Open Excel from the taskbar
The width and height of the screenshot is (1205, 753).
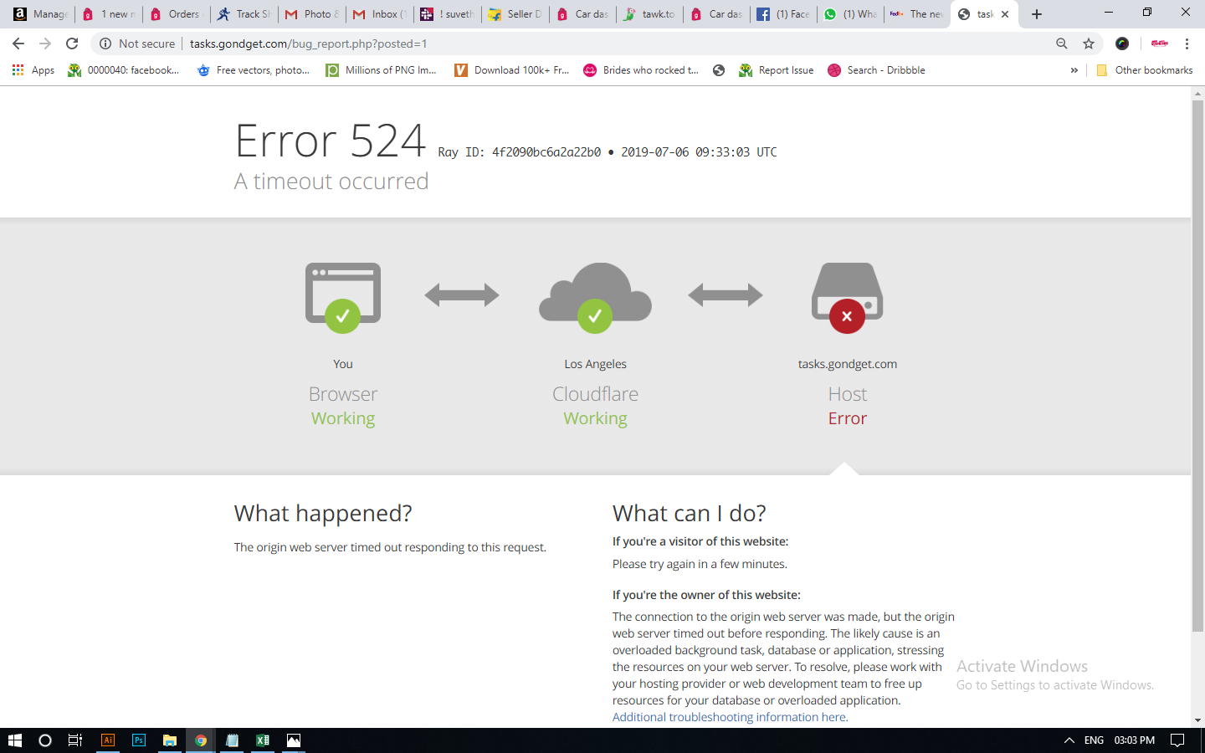point(263,740)
